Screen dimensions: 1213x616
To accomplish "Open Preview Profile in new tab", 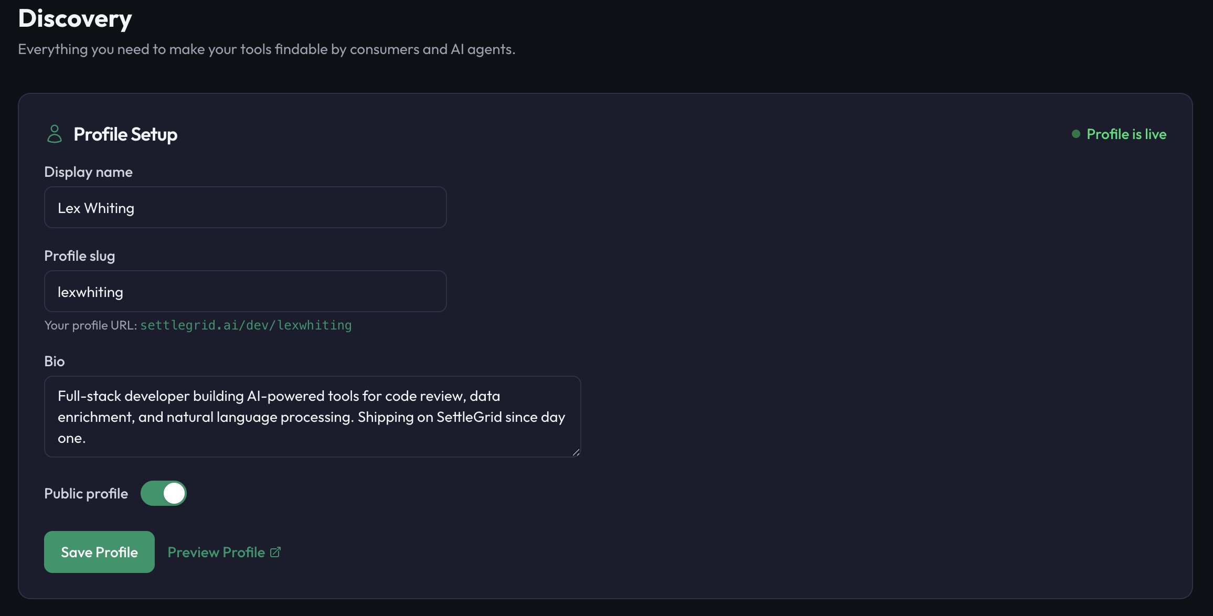I will [x=216, y=552].
